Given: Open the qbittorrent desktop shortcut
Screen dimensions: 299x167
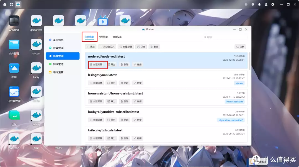Looking at the screenshot, I should [36, 21].
